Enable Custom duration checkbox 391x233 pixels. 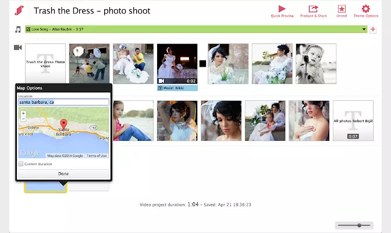[21, 163]
